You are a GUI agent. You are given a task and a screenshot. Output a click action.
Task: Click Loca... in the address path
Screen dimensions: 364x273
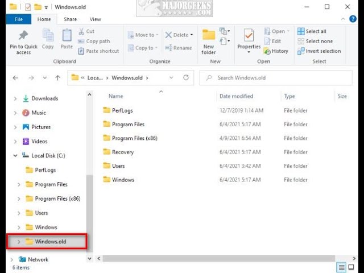click(95, 78)
